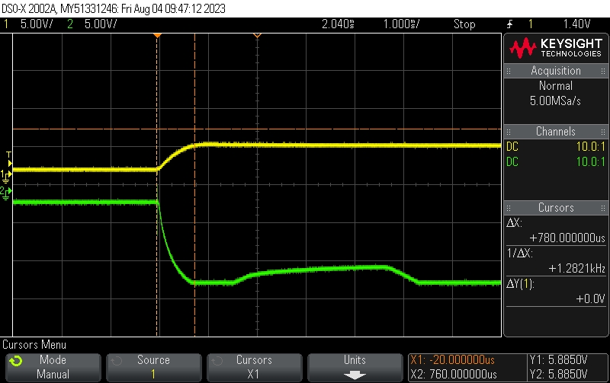Open the Cursors X1 selection softkey

[254, 367]
